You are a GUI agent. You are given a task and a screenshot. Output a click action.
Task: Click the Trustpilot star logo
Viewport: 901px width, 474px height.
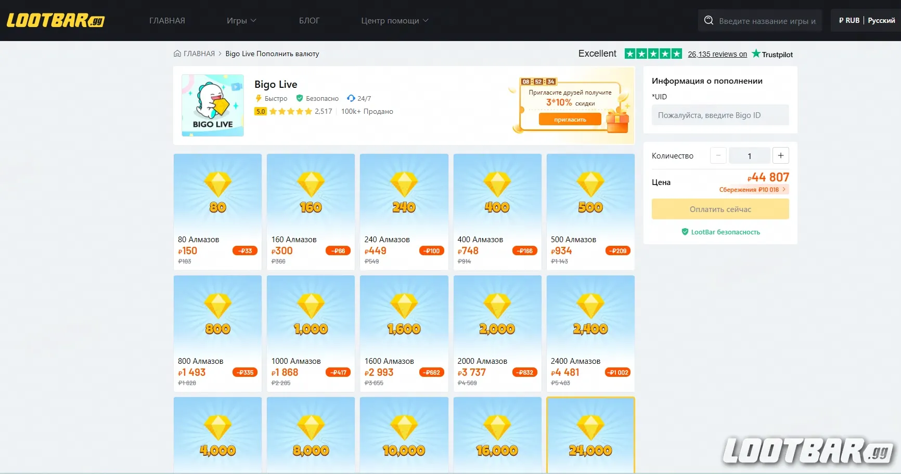tap(756, 54)
